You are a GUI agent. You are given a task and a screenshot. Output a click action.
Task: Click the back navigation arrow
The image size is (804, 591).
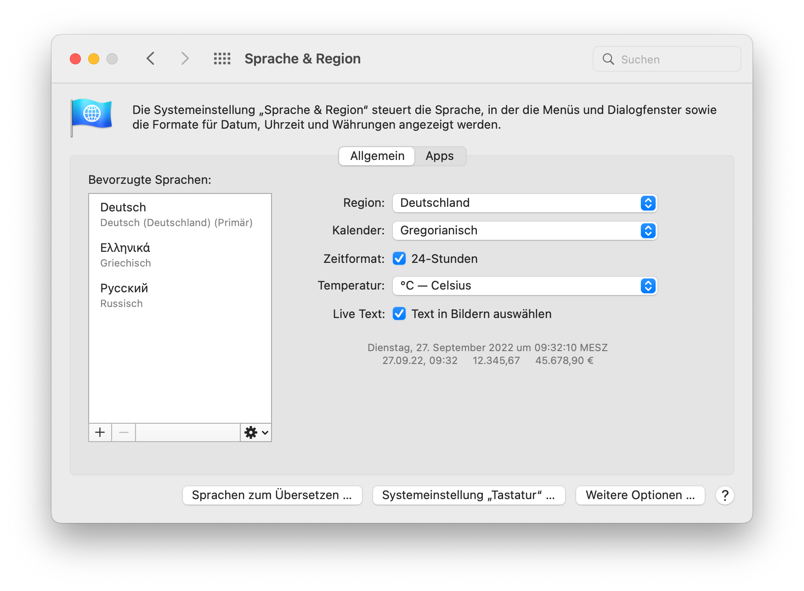(x=151, y=59)
